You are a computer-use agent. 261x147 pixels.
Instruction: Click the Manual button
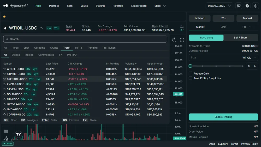tap(247, 18)
